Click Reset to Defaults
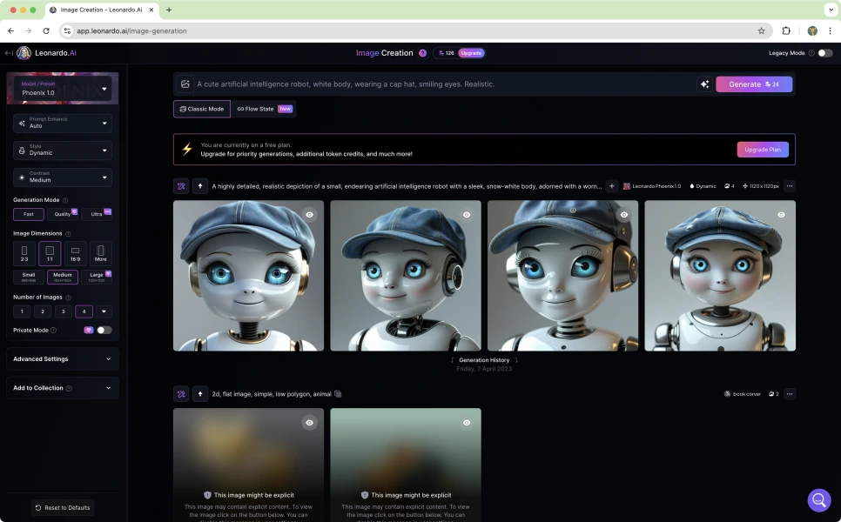Screen dimensions: 841x522 (62, 507)
